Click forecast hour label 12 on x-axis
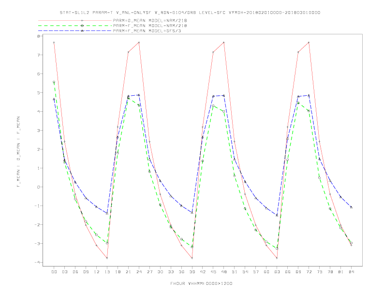 click(x=97, y=272)
